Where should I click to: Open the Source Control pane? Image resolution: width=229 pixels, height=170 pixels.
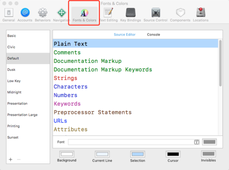[156, 15]
